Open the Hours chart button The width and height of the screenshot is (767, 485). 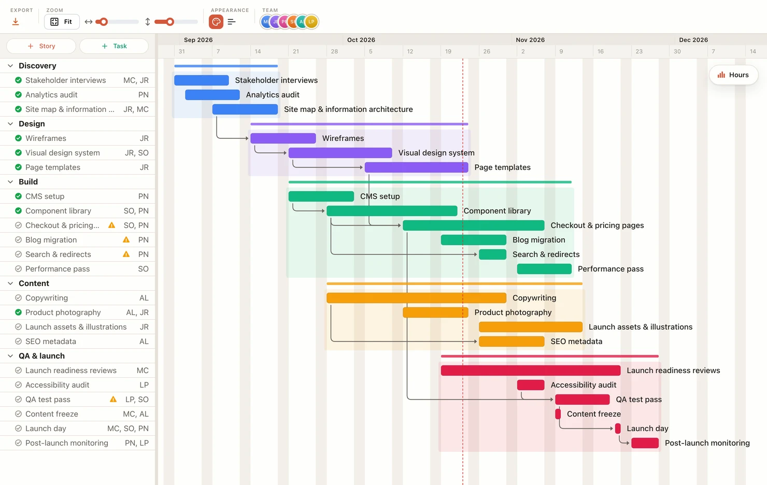[x=733, y=75]
